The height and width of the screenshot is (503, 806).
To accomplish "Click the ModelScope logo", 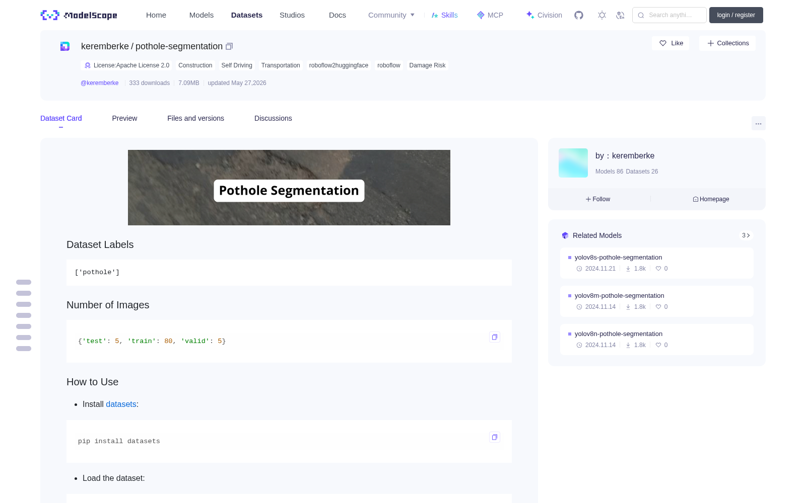I will pyautogui.click(x=79, y=15).
